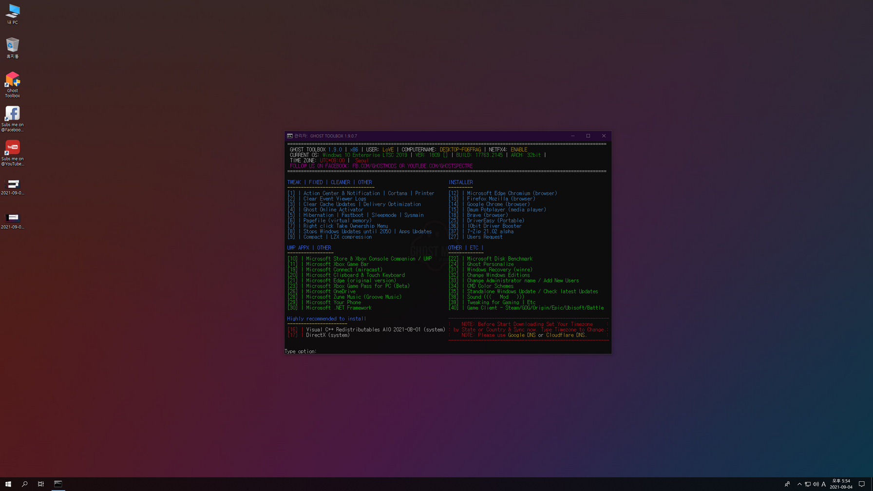Click the 'Type option:' input prompt
The width and height of the screenshot is (873, 491).
[301, 351]
